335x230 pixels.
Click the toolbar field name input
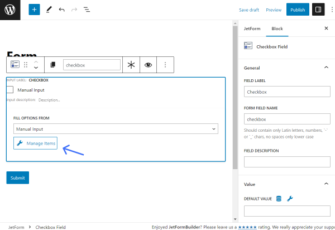(92, 65)
